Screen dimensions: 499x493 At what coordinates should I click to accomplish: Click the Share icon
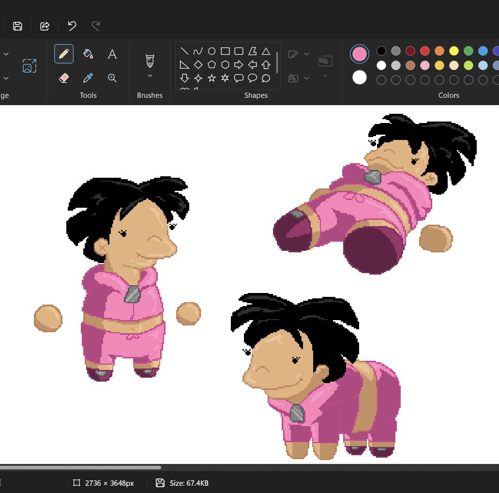click(45, 26)
